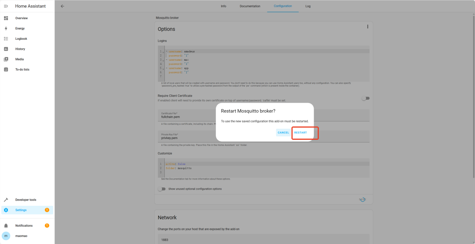This screenshot has width=475, height=244.
Task: Click the 'active: false' line
Action: [x=176, y=164]
